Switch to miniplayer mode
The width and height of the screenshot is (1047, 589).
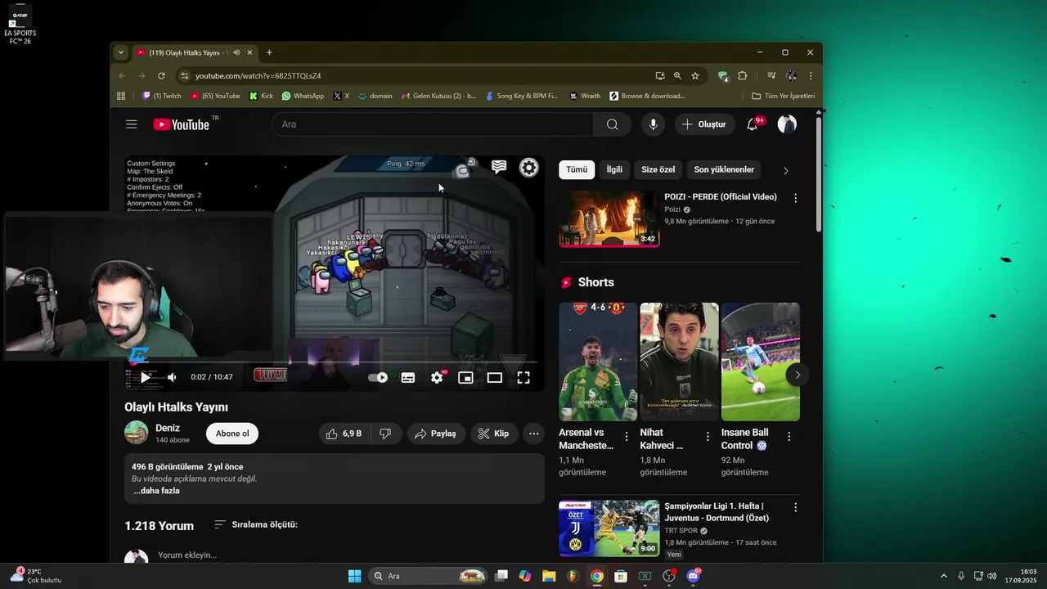(465, 377)
